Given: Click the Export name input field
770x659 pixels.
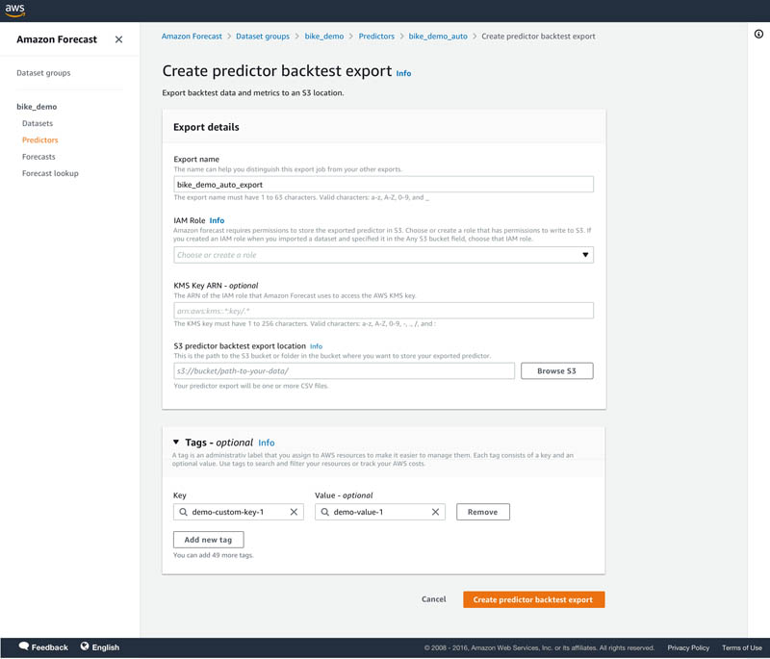Looking at the screenshot, I should (383, 185).
